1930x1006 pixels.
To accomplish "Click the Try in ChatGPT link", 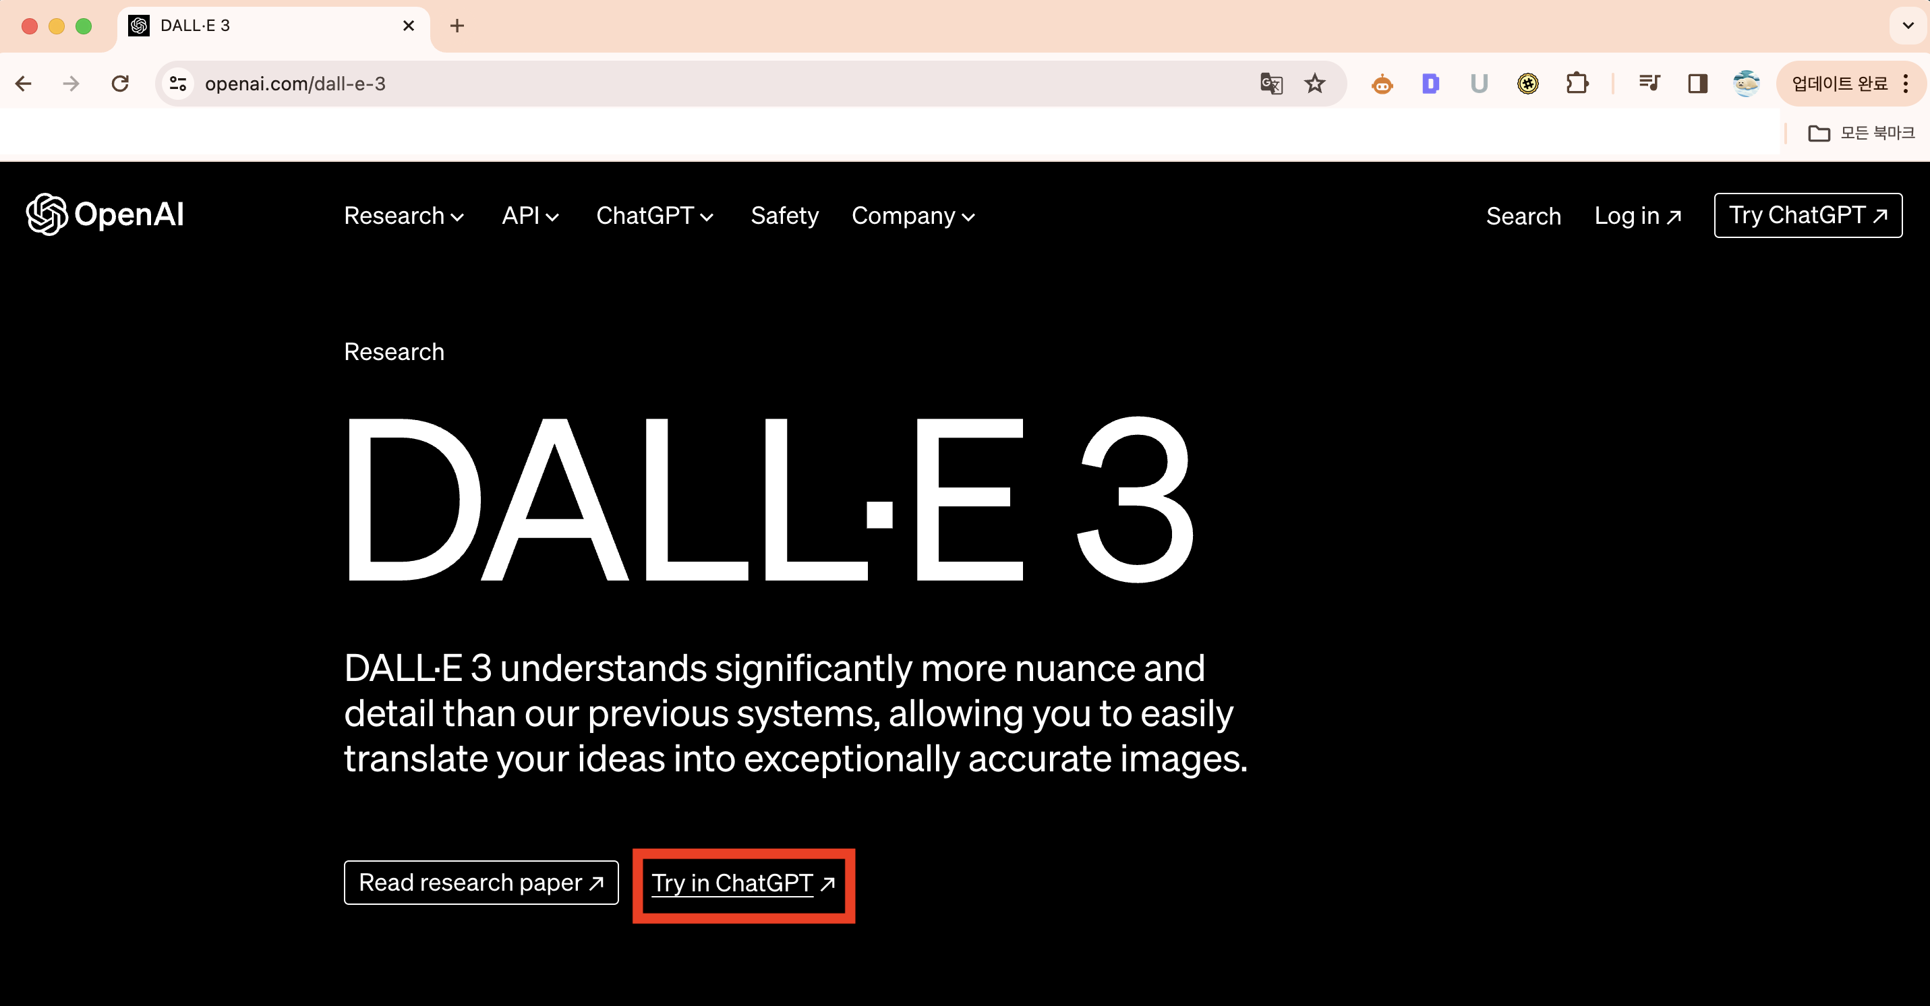I will [742, 884].
